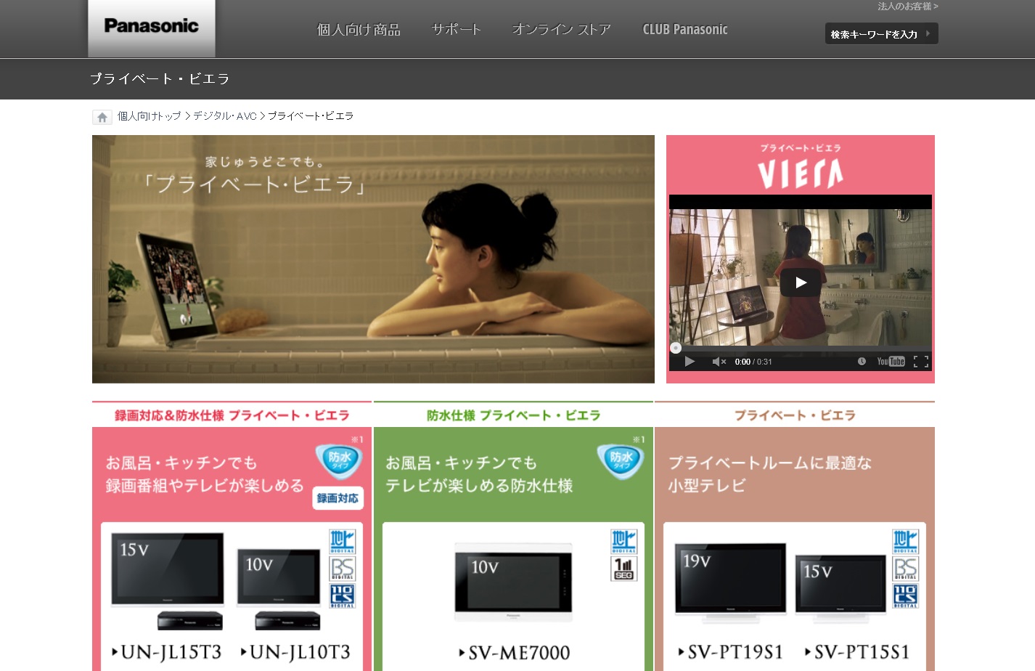
Task: Click the 録画対応 badge
Action: (337, 498)
